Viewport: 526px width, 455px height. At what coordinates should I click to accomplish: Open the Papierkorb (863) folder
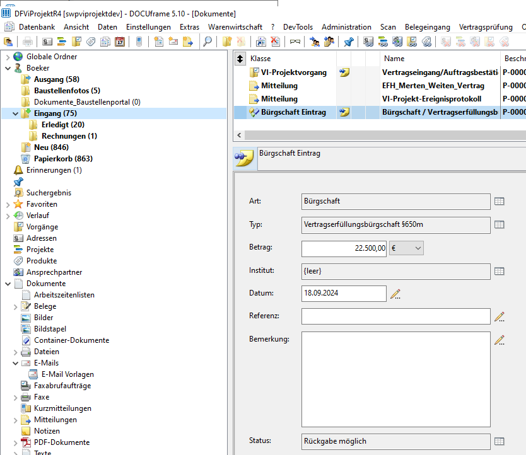[64, 159]
